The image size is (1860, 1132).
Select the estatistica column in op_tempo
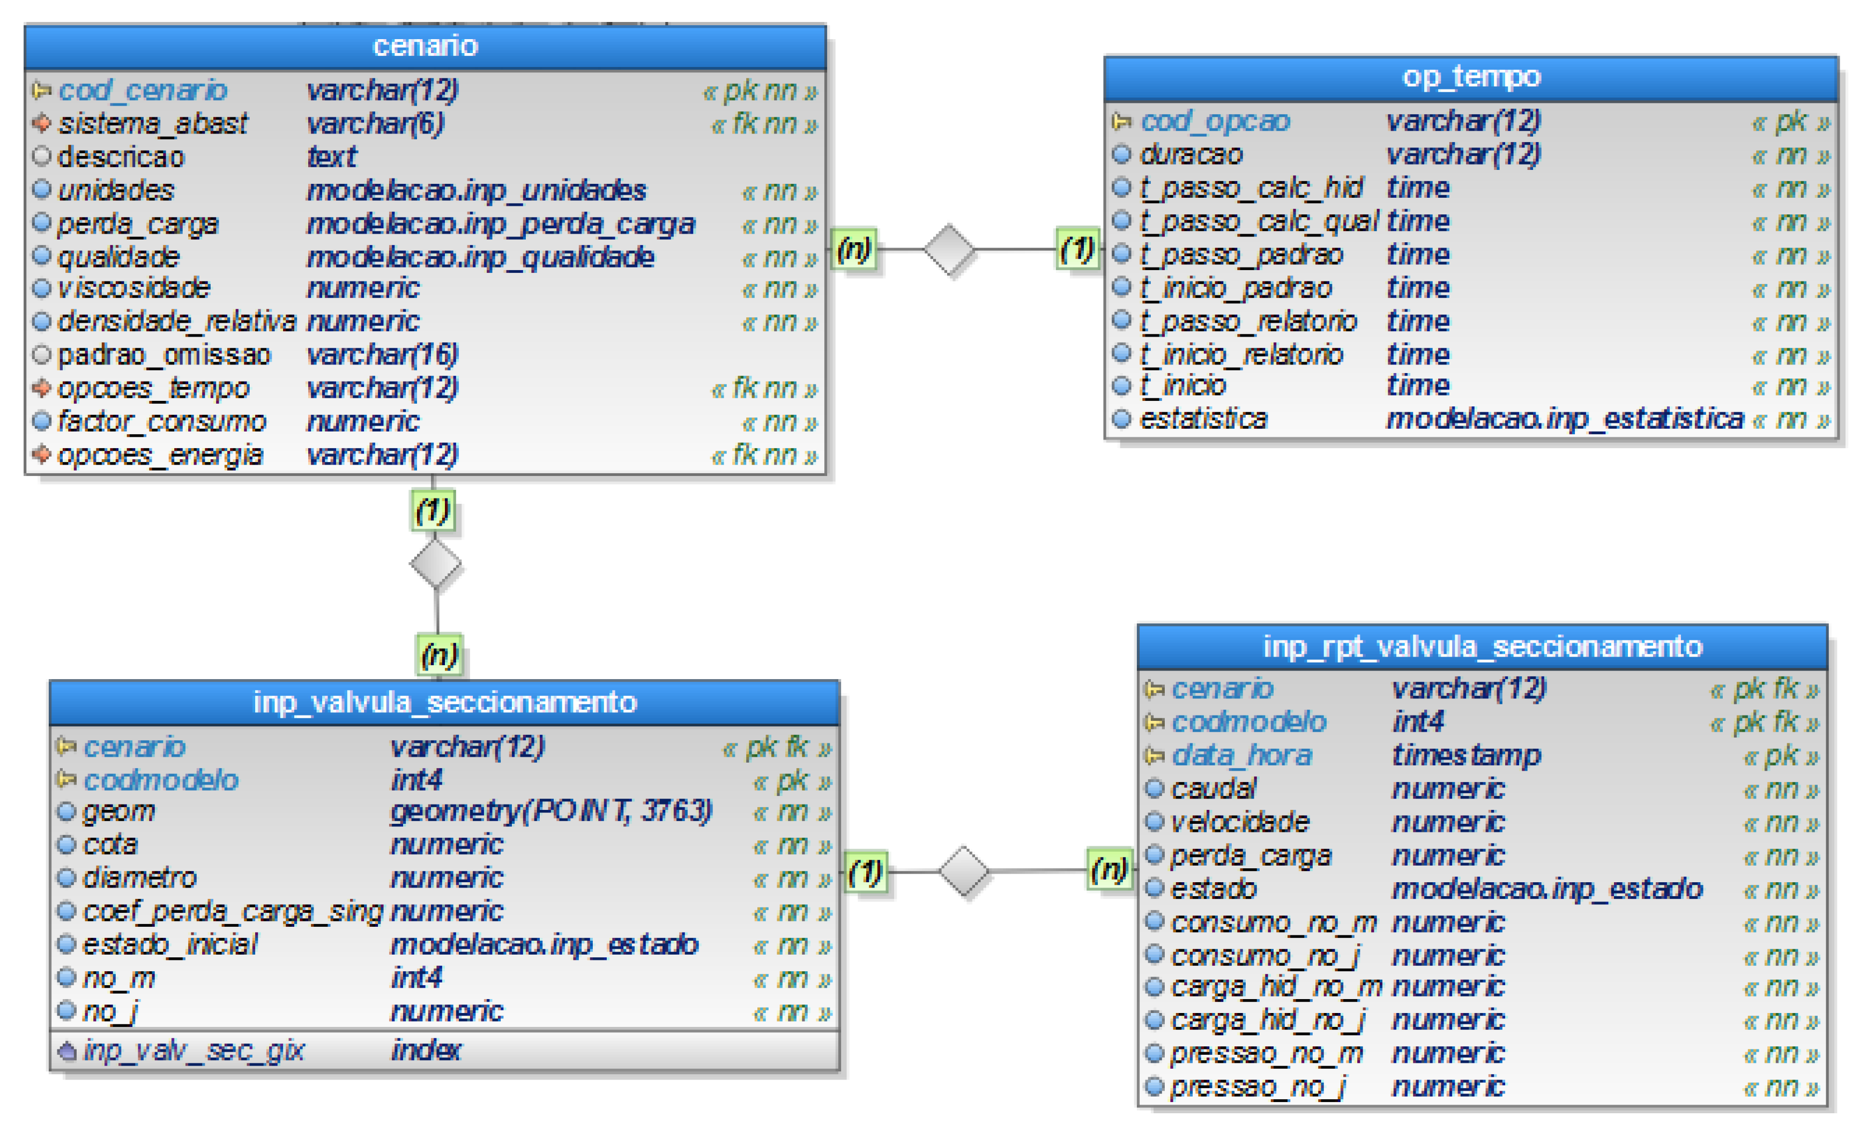pyautogui.click(x=1203, y=419)
